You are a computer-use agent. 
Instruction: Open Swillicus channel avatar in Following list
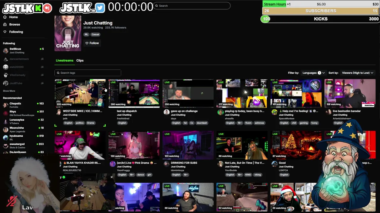click(5, 51)
